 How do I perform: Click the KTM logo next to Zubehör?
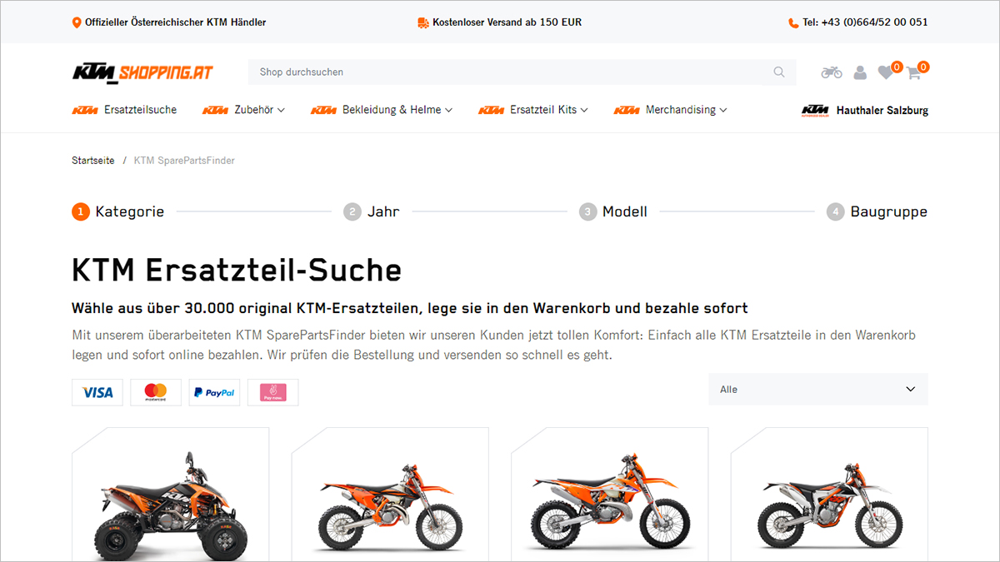tap(215, 110)
